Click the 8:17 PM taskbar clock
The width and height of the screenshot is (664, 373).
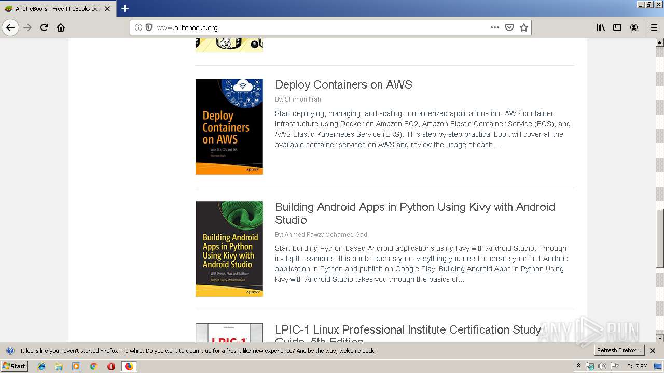point(637,366)
